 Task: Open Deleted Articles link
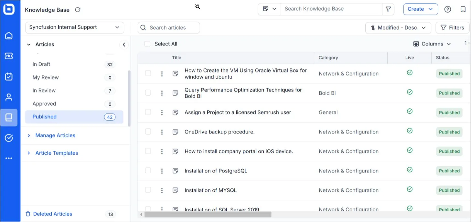(x=53, y=214)
